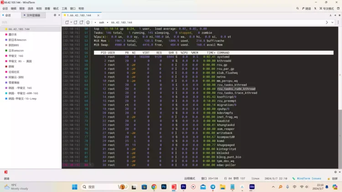
Task: Expand the chevron at address bar right
Action: [326, 22]
